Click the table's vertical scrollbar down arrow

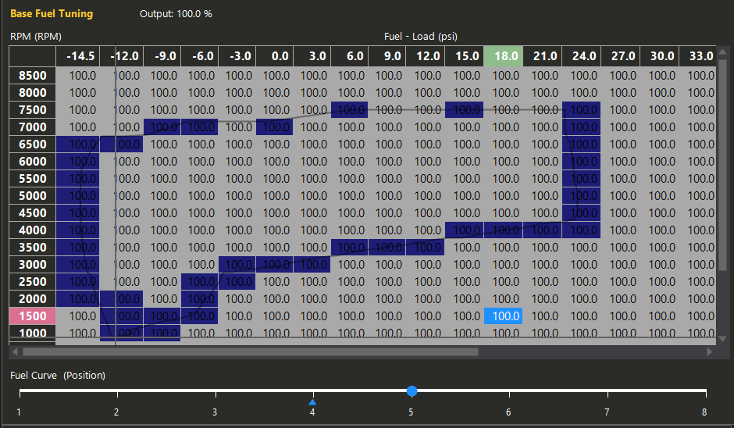[x=722, y=338]
